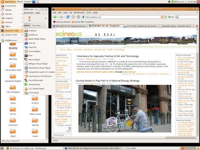200x150 pixels.
Task: Reload the page in Firefox
Action: 68,17
